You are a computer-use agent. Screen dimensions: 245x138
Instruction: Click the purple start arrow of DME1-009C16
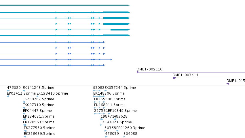[138, 72]
